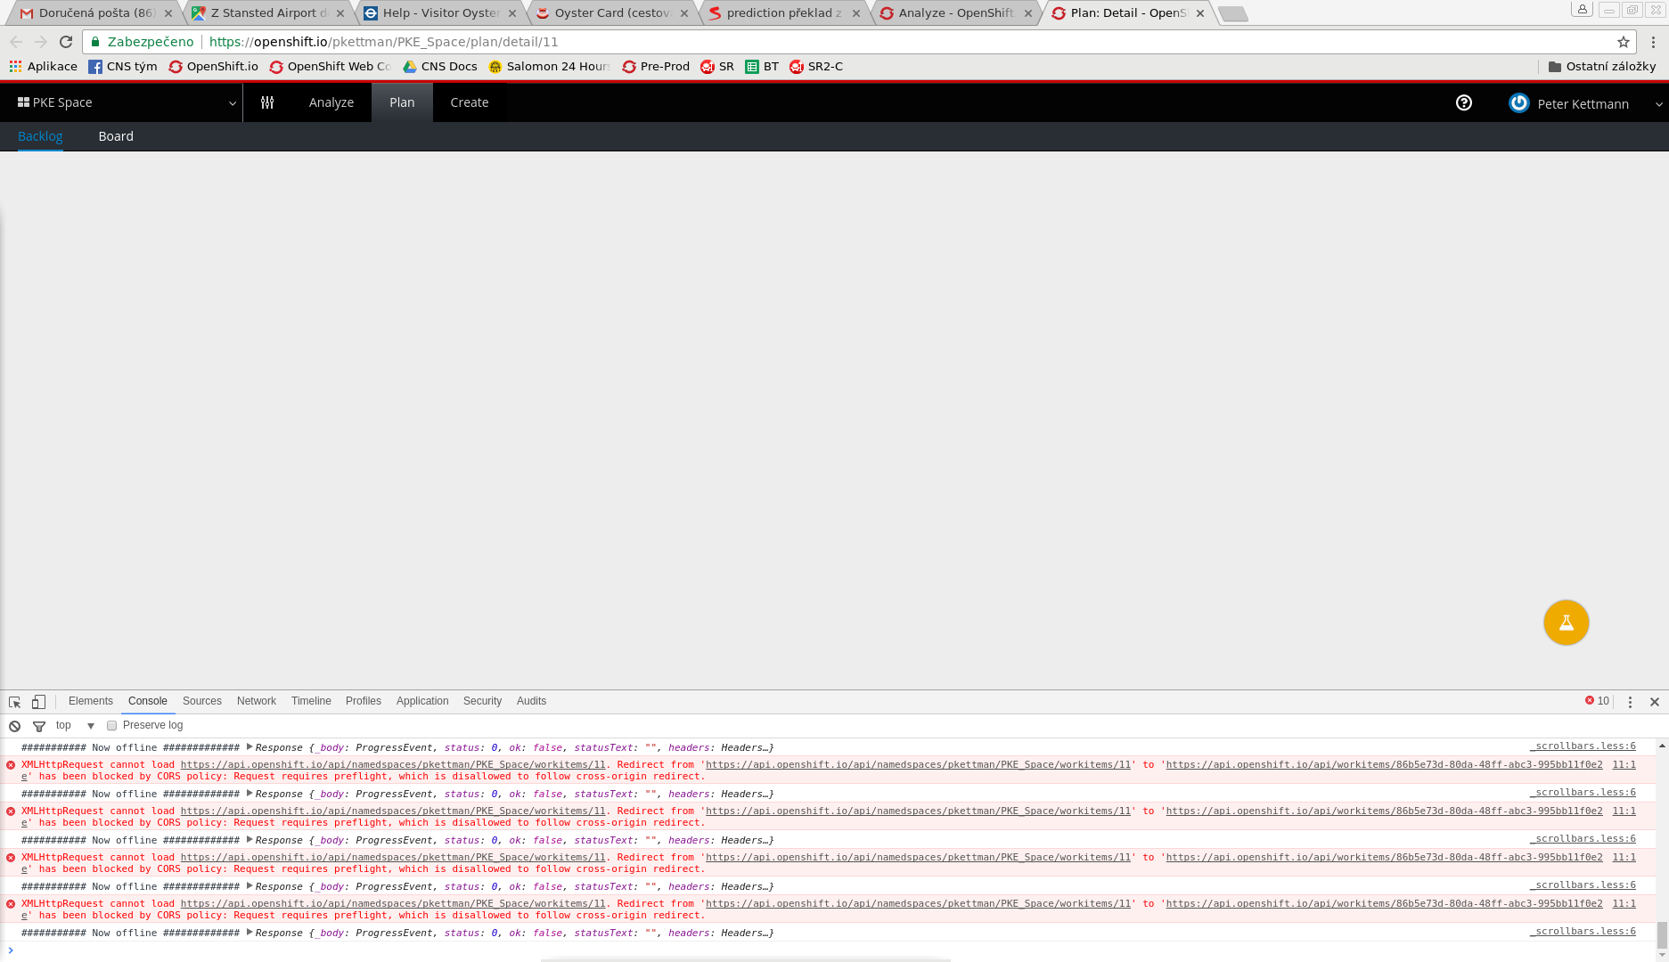Open the Ostatní záložky folder
Image resolution: width=1669 pixels, height=962 pixels.
click(1602, 67)
